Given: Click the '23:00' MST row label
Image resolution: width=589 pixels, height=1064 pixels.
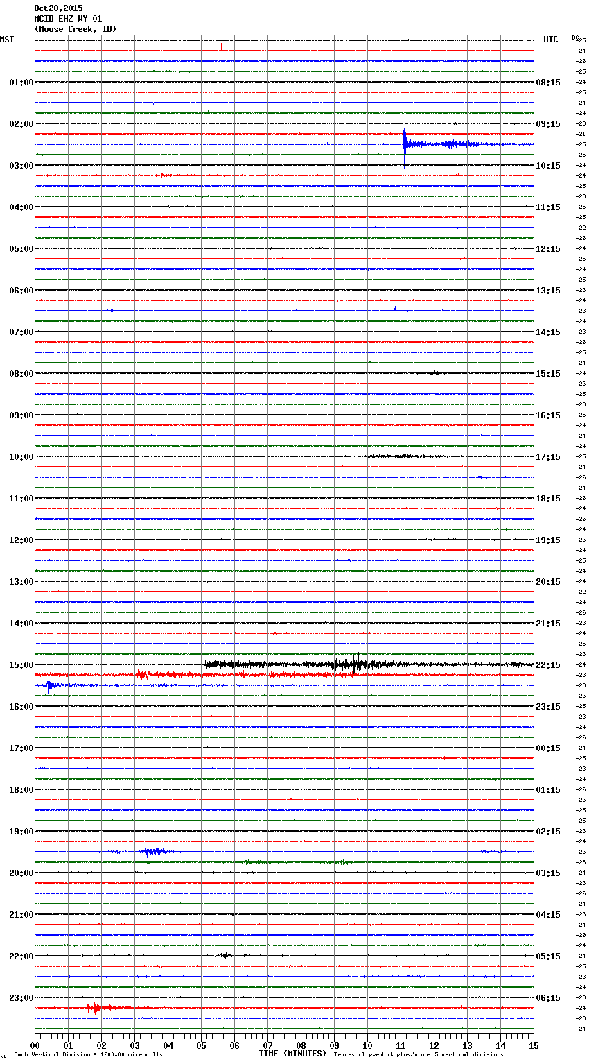Looking at the screenshot, I should (21, 998).
